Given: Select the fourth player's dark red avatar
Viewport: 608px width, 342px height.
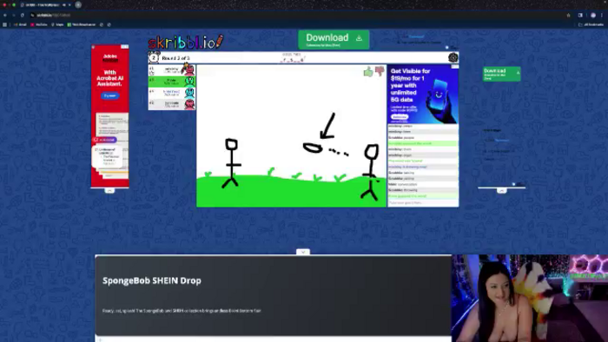Looking at the screenshot, I should (189, 104).
